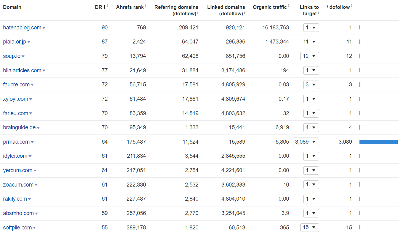The height and width of the screenshot is (238, 399).
Task: Click the blue dofollow bar for prmac.com
Action: (x=378, y=142)
